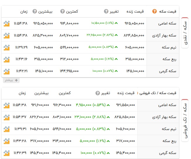
Task: Click lowest price ۸۰۳,۱۰۰,۰۰۰
Action: 62,117
